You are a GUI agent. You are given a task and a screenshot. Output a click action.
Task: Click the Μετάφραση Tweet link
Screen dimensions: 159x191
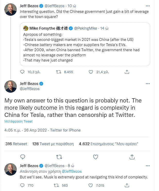coord(18,121)
